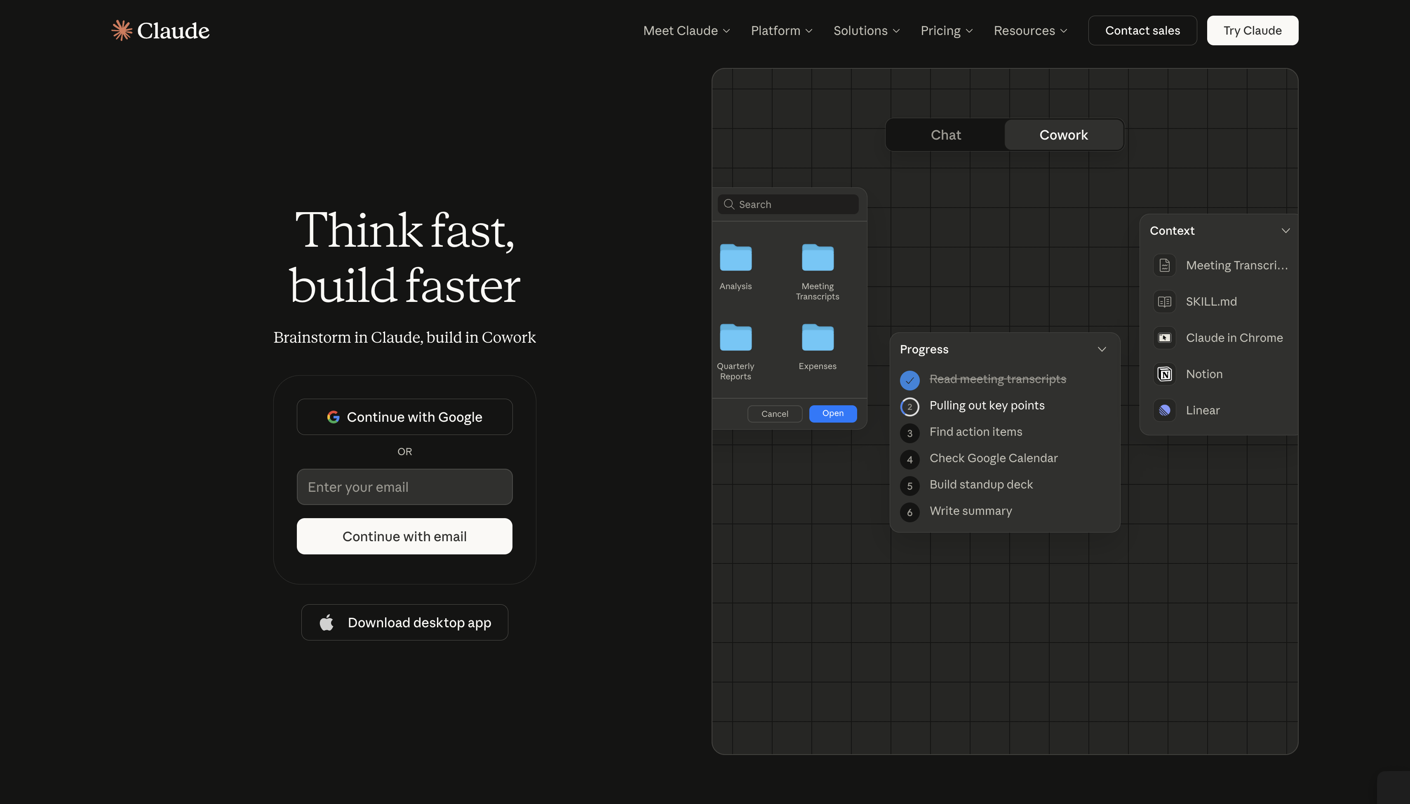Click the Claude in Chrome icon

[1164, 338]
